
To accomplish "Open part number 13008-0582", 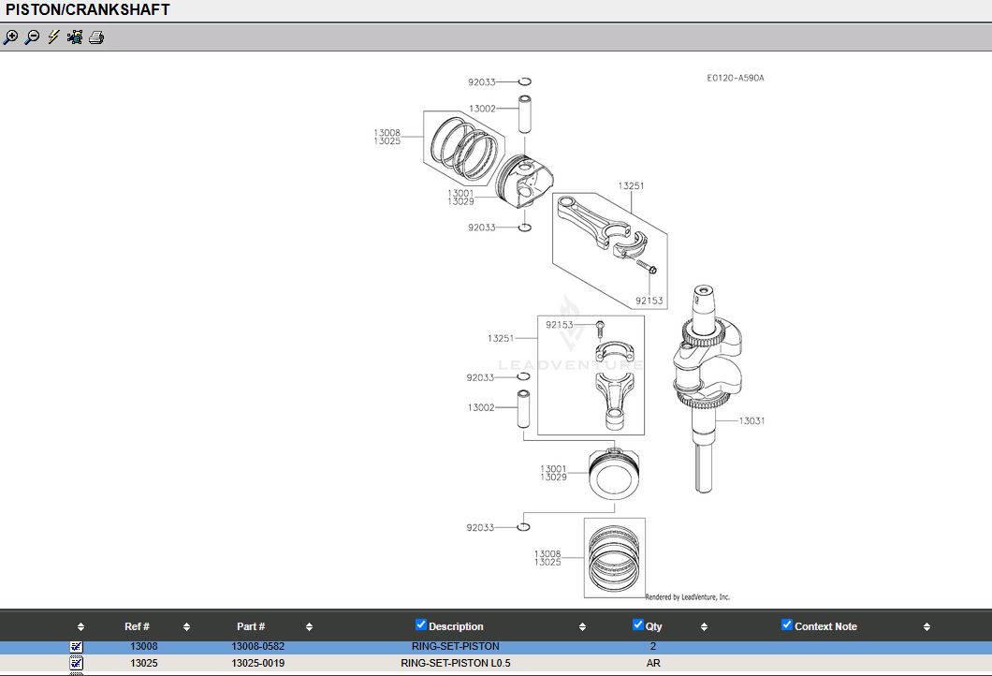I will 258,646.
